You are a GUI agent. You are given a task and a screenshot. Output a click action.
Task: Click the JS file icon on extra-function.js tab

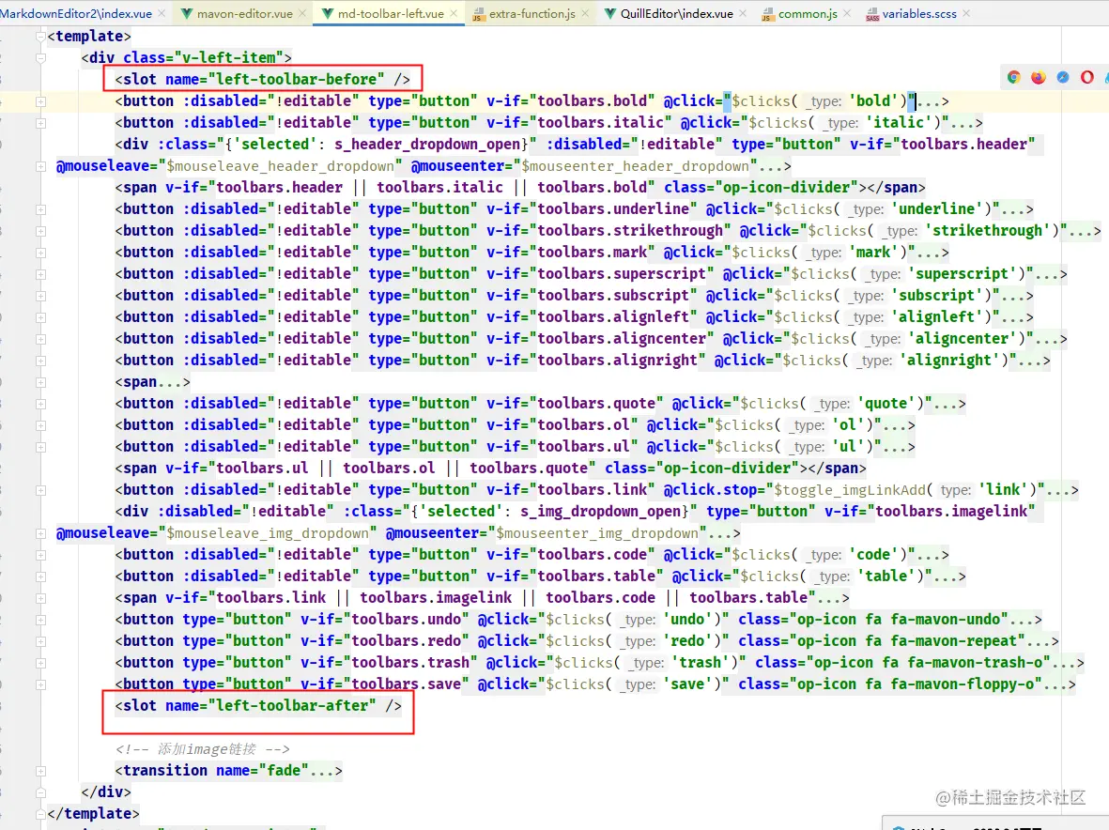coord(479,13)
